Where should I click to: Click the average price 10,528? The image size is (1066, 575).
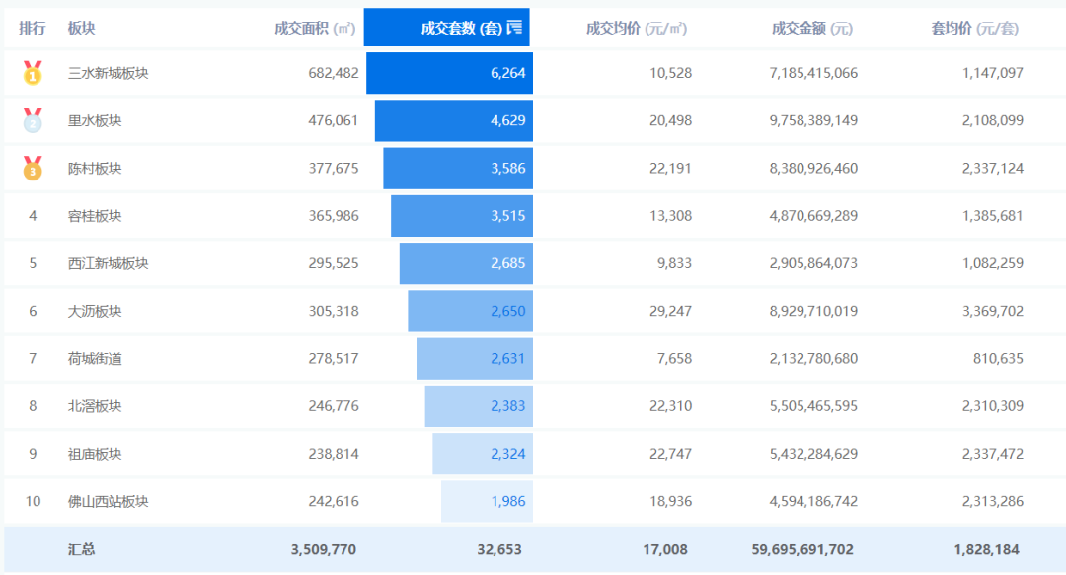670,73
